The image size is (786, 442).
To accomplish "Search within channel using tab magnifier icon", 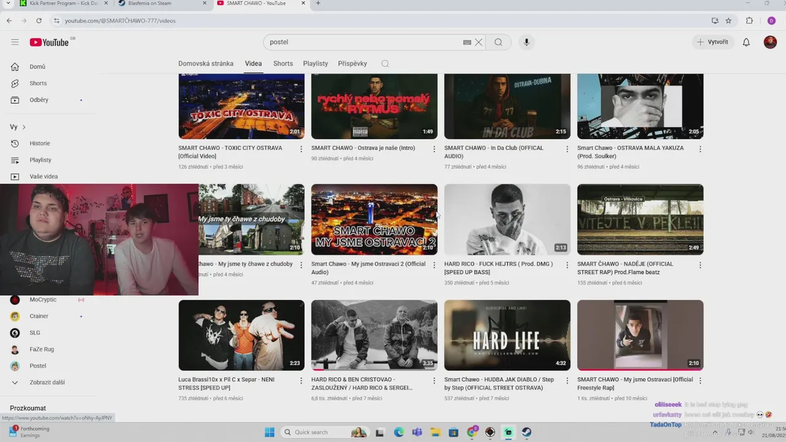I will [385, 64].
